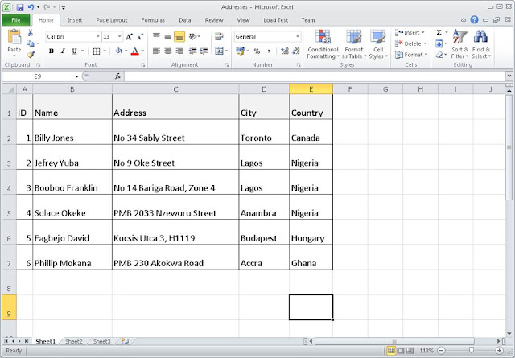Open the font size dropdown
The width and height of the screenshot is (515, 358).
(120, 36)
